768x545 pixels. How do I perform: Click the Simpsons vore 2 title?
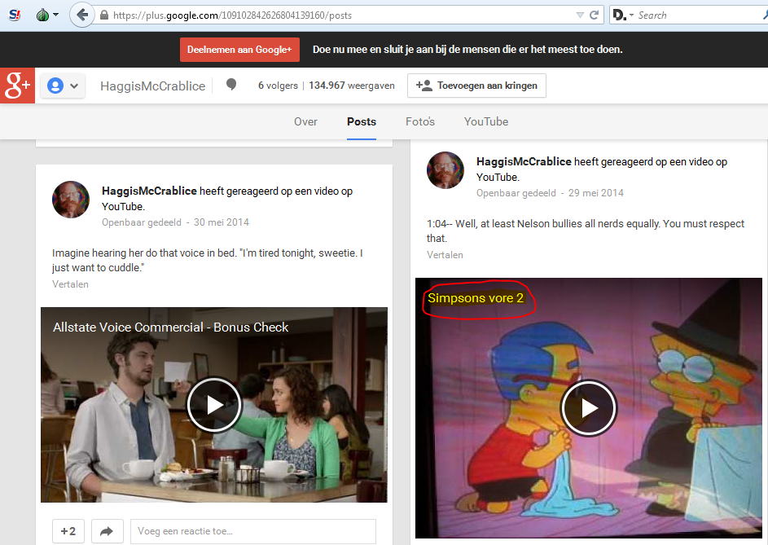pyautogui.click(x=476, y=298)
